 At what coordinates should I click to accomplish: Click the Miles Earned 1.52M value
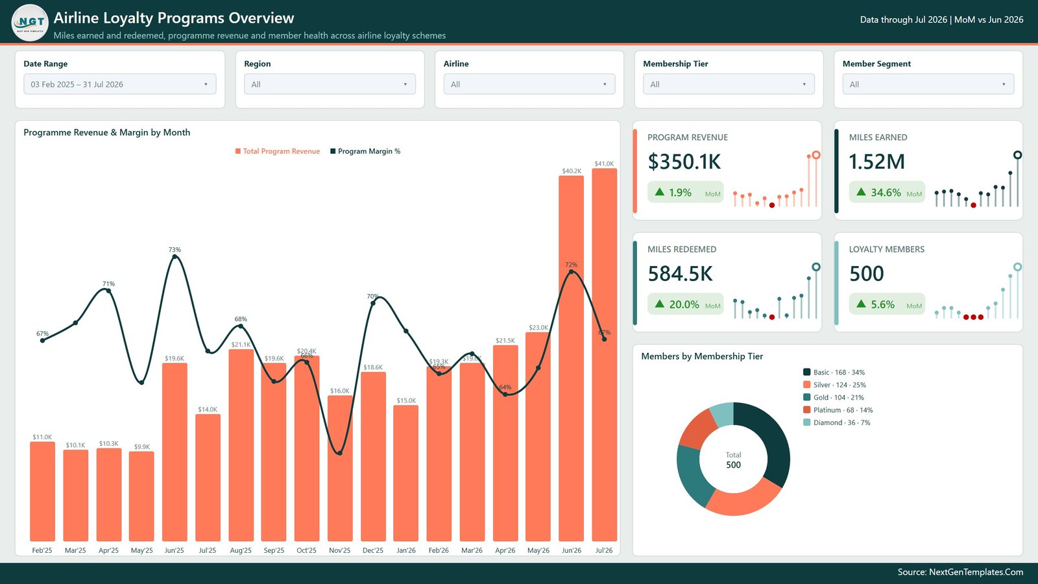tap(877, 162)
